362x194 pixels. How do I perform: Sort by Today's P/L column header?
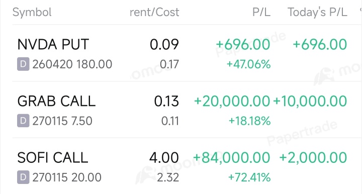click(x=317, y=12)
